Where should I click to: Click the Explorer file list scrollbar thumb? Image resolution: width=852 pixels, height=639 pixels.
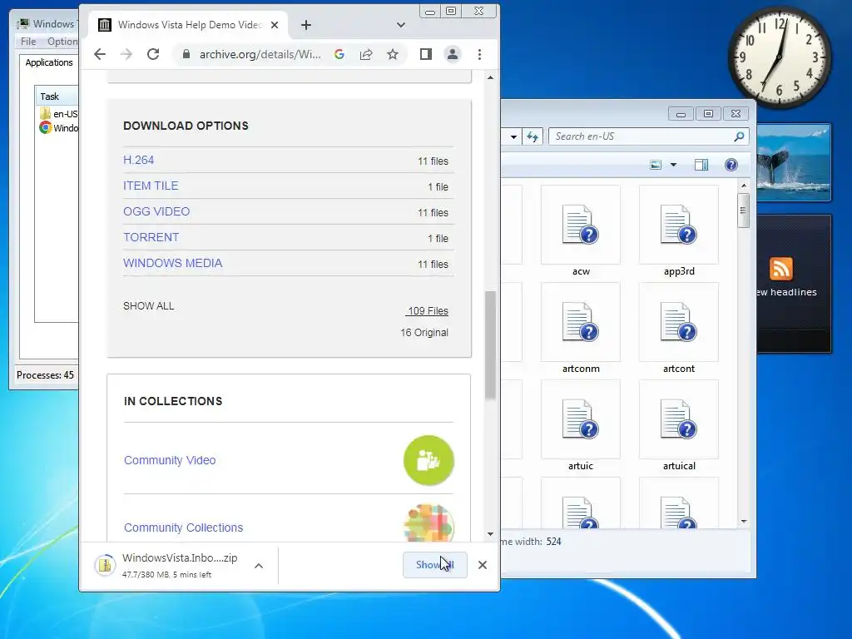[x=743, y=211]
